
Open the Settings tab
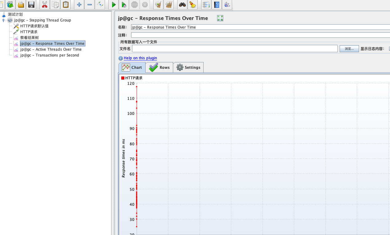[188, 68]
